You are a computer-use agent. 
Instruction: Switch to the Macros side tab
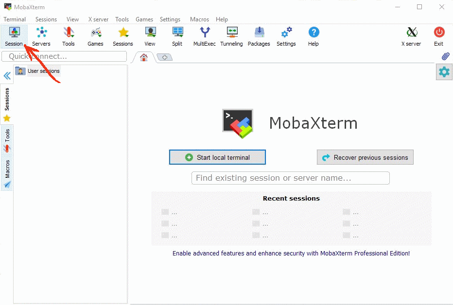[x=7, y=173]
